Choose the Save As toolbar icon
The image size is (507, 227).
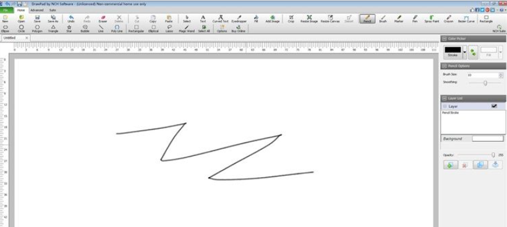[53, 19]
